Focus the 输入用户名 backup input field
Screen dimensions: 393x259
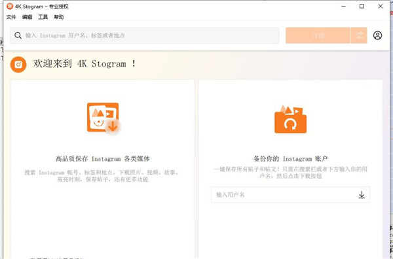coord(290,194)
